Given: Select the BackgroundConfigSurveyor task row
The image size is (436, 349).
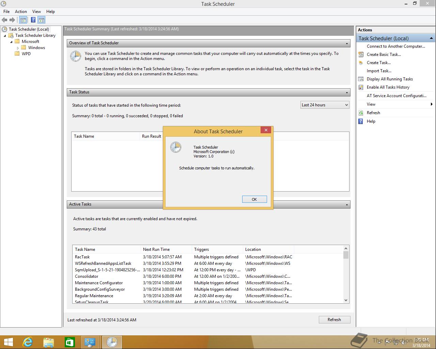Looking at the screenshot, I should pyautogui.click(x=208, y=289).
